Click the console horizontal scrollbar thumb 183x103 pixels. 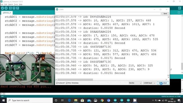click(x=4, y=94)
